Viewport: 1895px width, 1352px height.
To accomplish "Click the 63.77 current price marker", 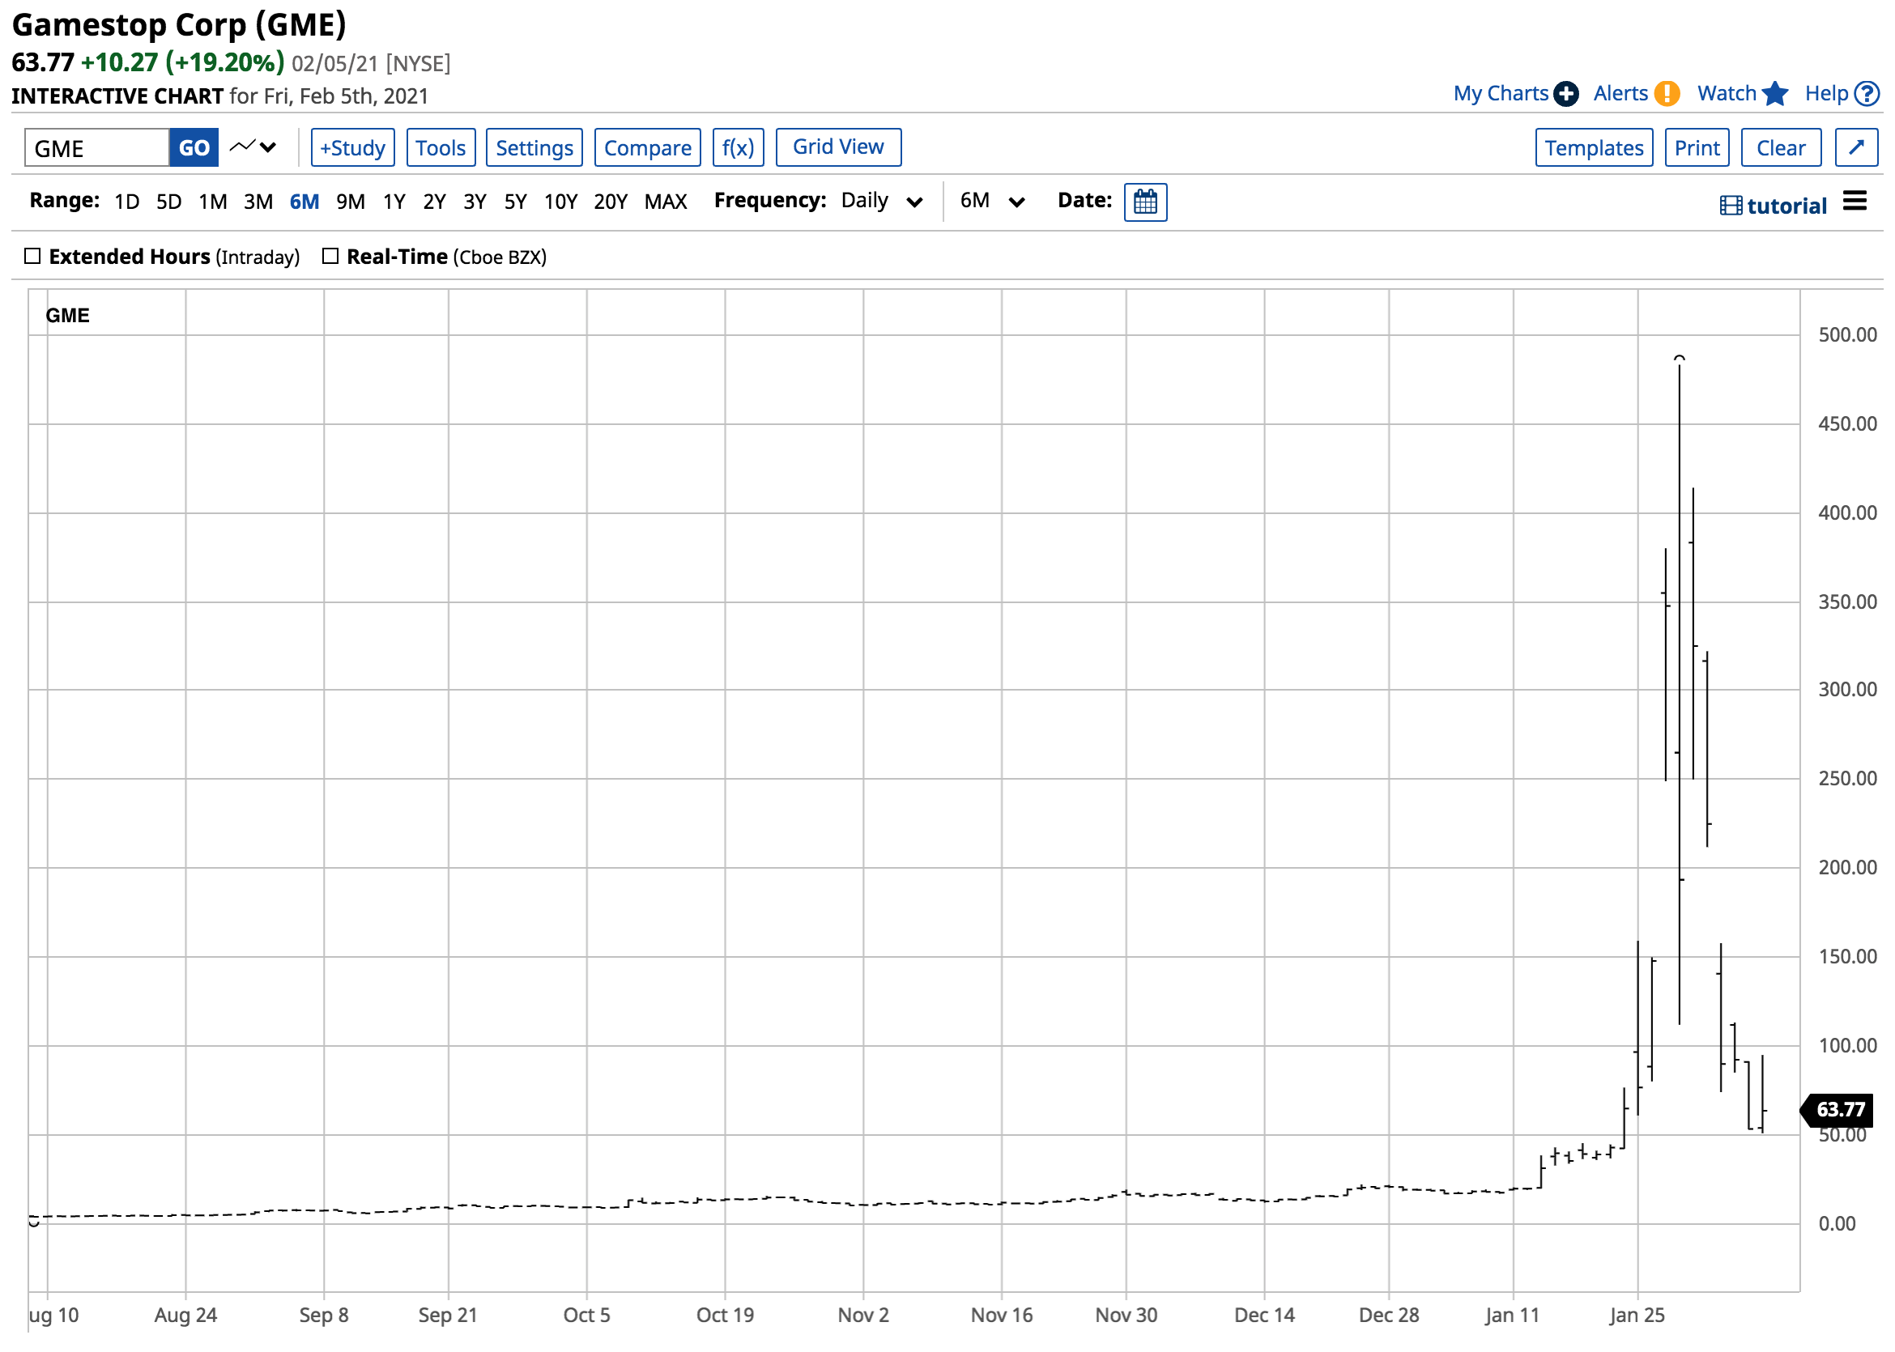I will tap(1837, 1109).
